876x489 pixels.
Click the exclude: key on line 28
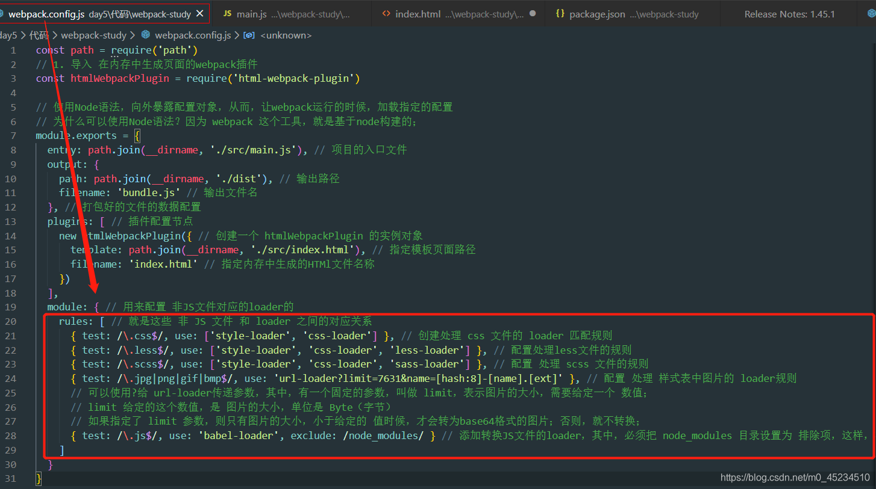(314, 435)
